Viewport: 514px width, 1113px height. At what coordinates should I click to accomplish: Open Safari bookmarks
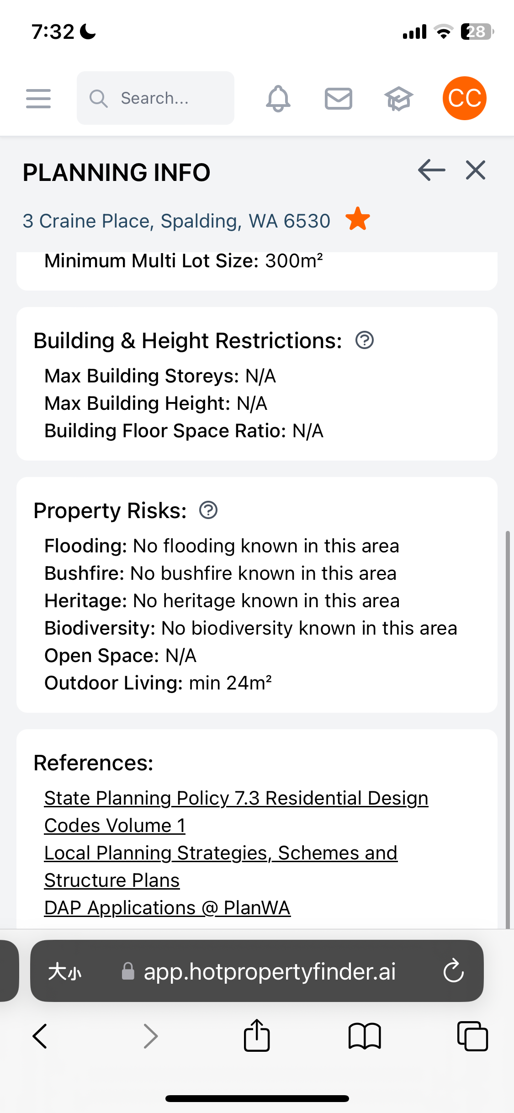coord(364,1036)
